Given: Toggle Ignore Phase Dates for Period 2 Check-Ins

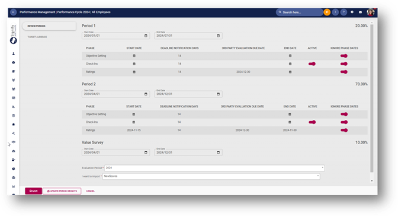Looking at the screenshot, I should [x=344, y=122].
